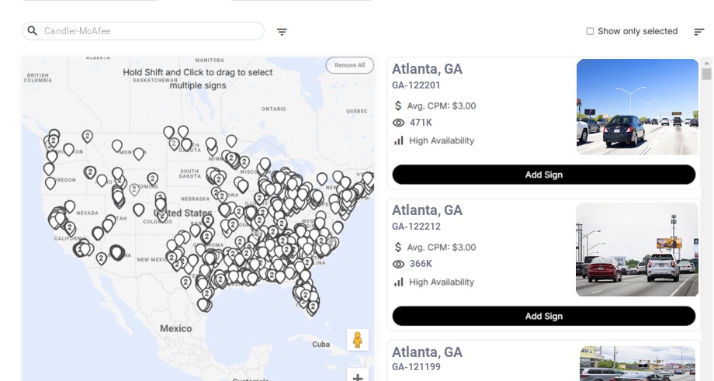
Task: Open the filter options icon beside search
Action: pyautogui.click(x=282, y=32)
